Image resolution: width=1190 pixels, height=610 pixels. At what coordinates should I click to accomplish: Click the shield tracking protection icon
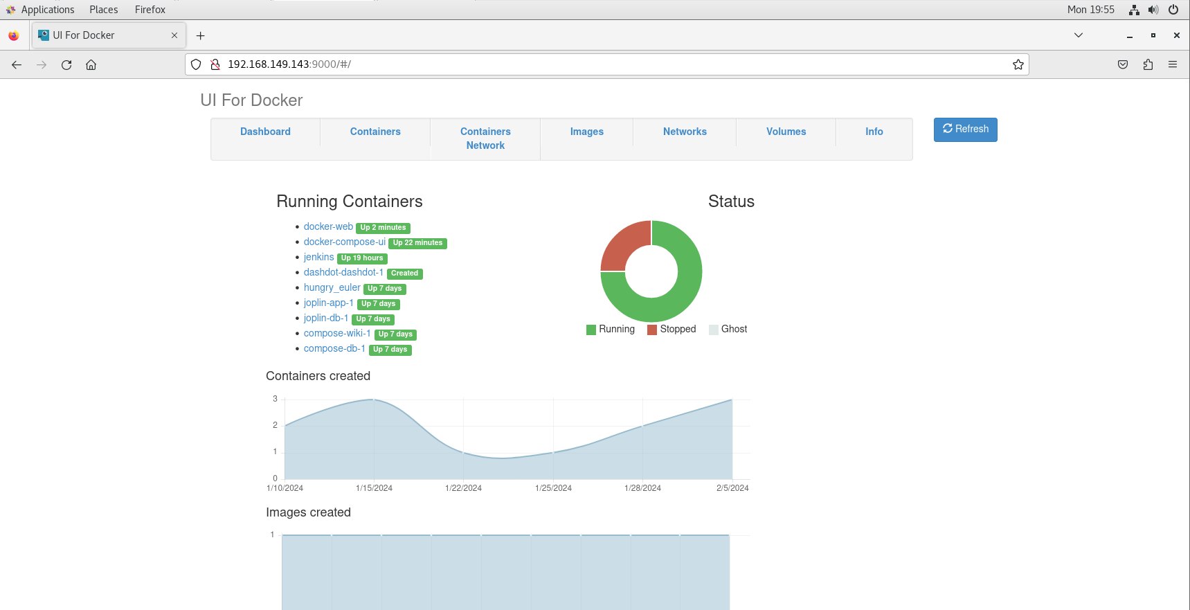click(x=196, y=64)
